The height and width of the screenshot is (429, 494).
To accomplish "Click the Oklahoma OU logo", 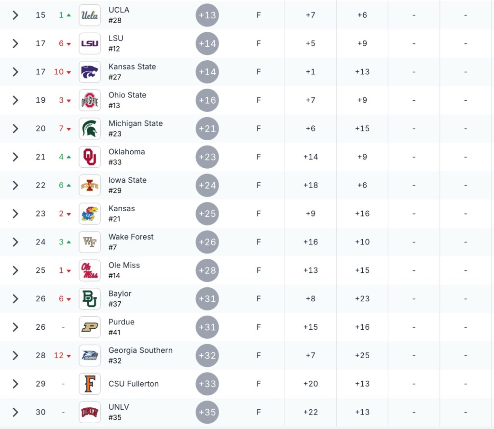I will click(x=90, y=157).
